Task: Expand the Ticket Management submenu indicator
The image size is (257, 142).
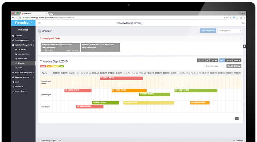Action: point(33,40)
